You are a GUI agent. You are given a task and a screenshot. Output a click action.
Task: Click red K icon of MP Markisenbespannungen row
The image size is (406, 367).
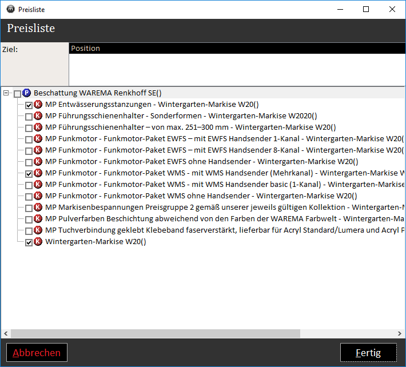tap(38, 207)
